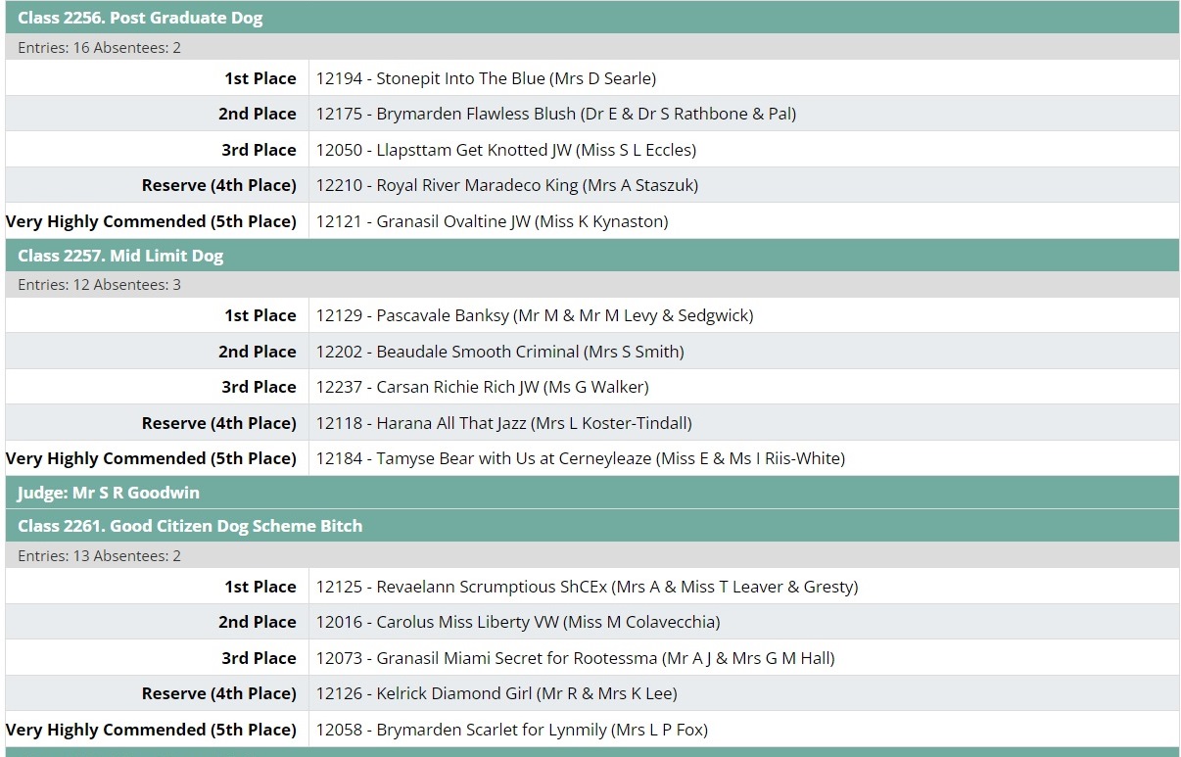Click Stonepit Into The Blue entry

(x=486, y=78)
